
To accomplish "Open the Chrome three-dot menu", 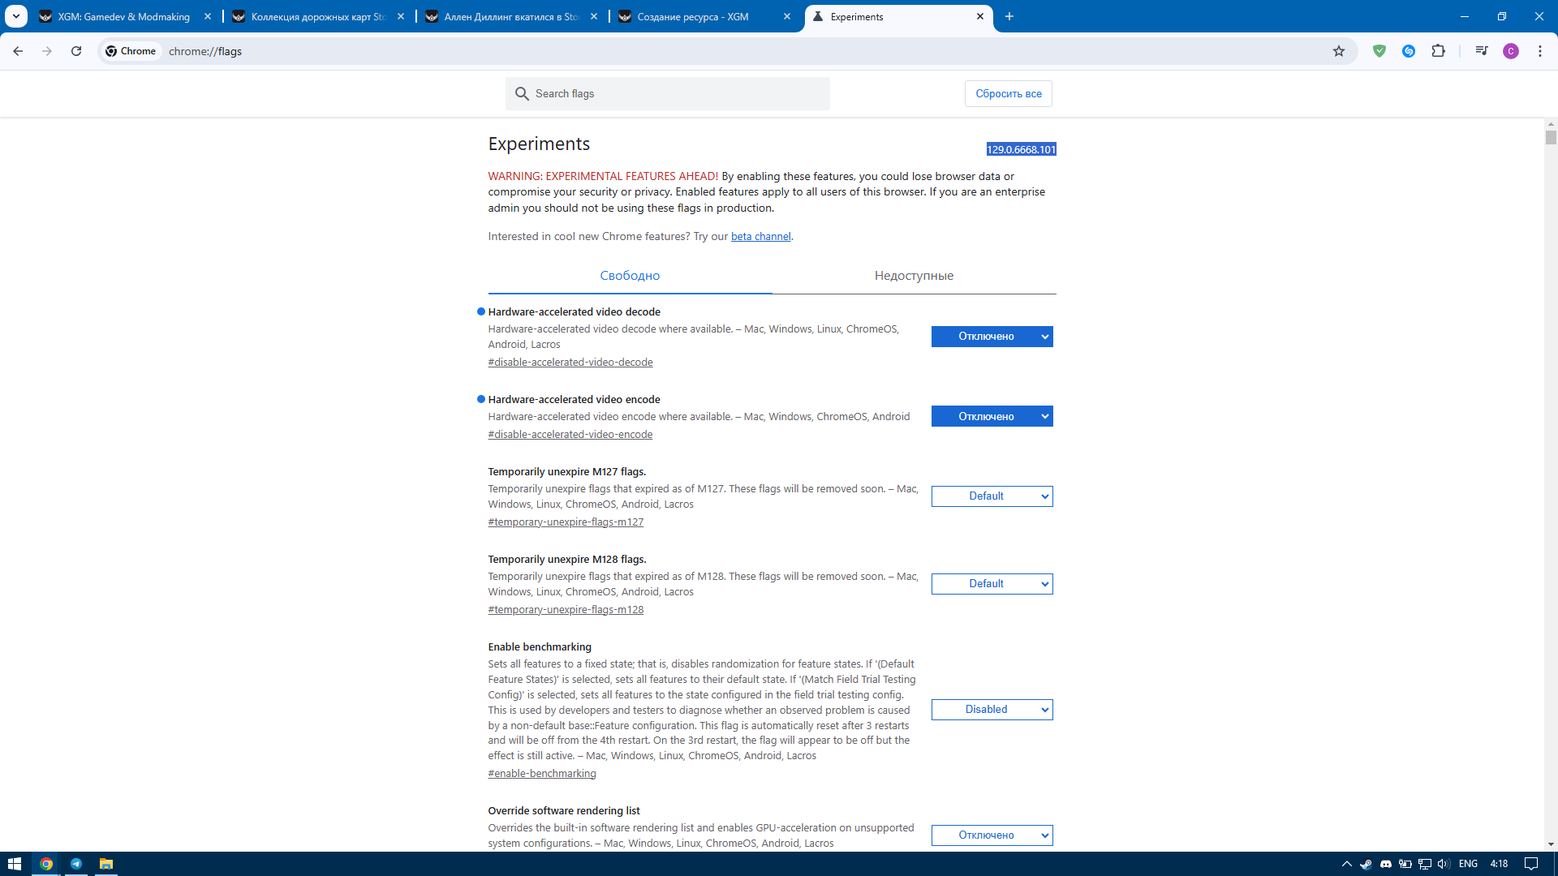I will [x=1540, y=51].
